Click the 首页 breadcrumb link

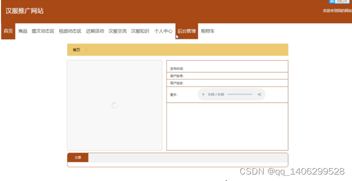[x=77, y=50]
